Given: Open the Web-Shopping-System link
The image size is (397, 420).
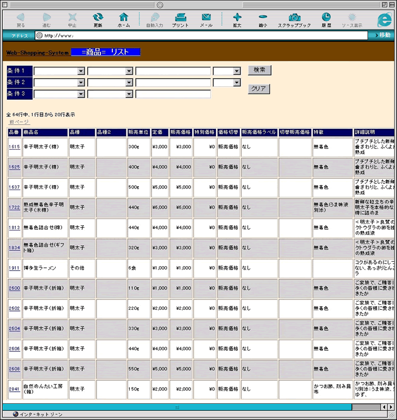Looking at the screenshot, I should pos(37,53).
